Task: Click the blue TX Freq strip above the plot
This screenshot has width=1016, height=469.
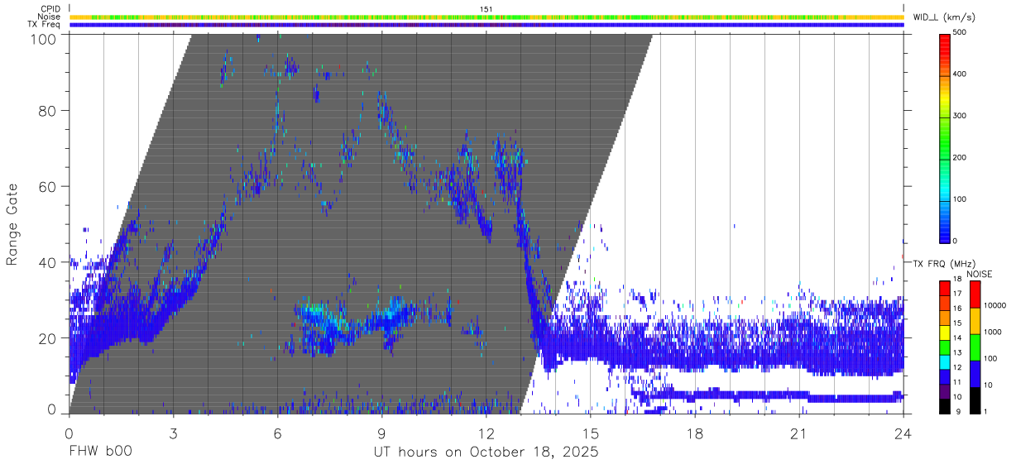Action: point(486,25)
